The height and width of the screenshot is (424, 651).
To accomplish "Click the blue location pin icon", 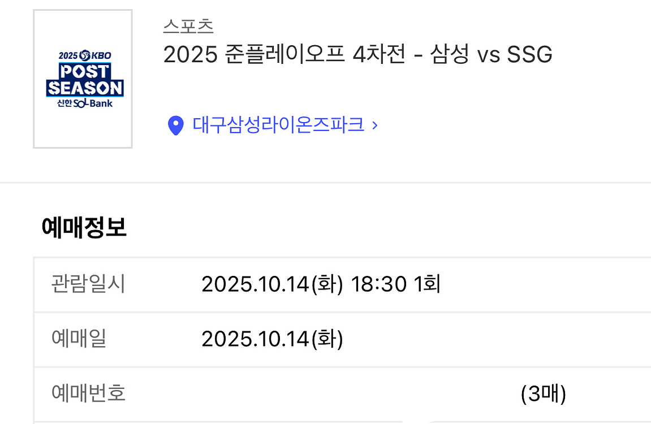I will (x=176, y=126).
